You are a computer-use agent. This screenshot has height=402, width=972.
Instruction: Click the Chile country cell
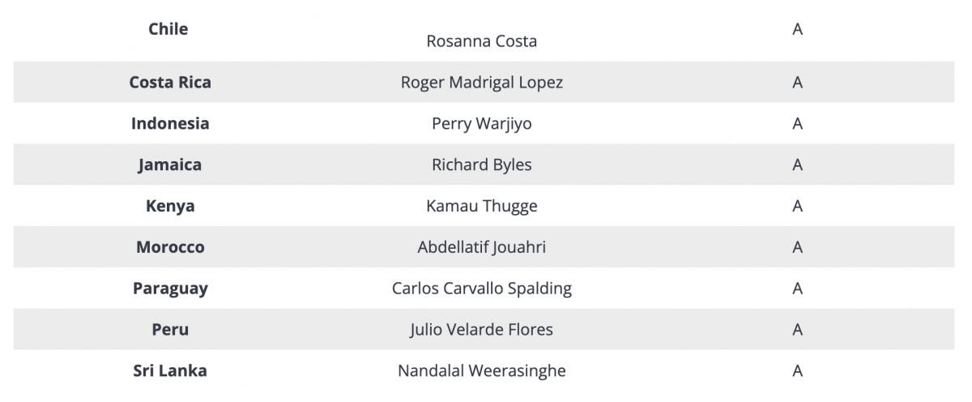click(168, 29)
